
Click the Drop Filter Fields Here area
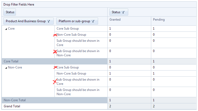(19, 4)
